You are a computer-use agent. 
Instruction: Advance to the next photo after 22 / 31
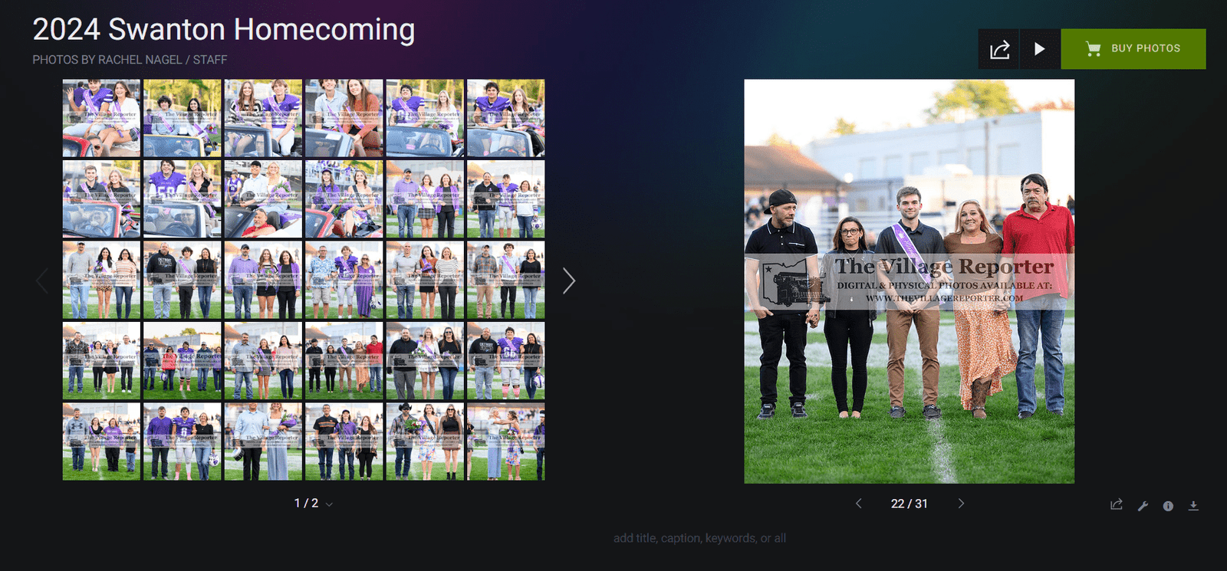(x=961, y=504)
